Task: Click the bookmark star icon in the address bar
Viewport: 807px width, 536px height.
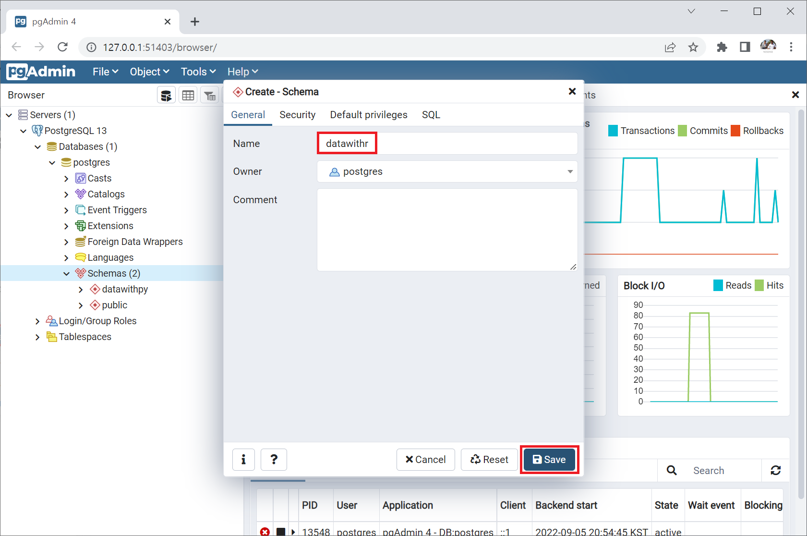Action: 693,47
